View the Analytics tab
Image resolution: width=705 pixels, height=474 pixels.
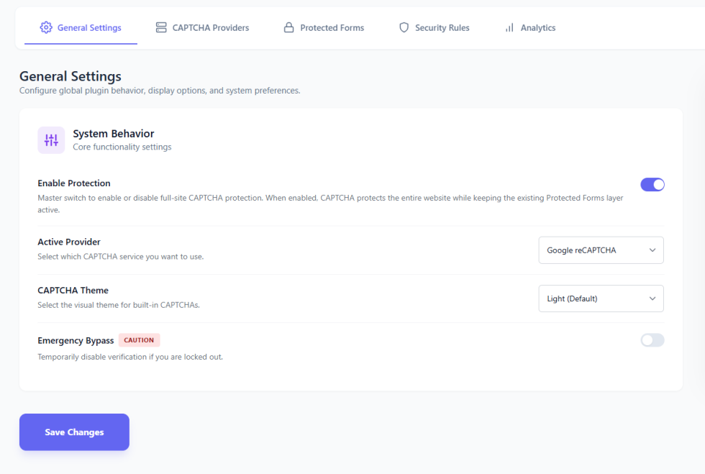tap(537, 28)
